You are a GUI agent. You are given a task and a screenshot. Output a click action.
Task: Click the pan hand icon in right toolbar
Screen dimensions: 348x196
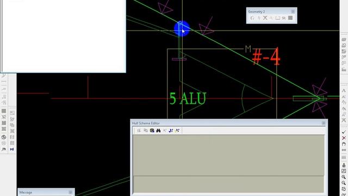click(344, 189)
